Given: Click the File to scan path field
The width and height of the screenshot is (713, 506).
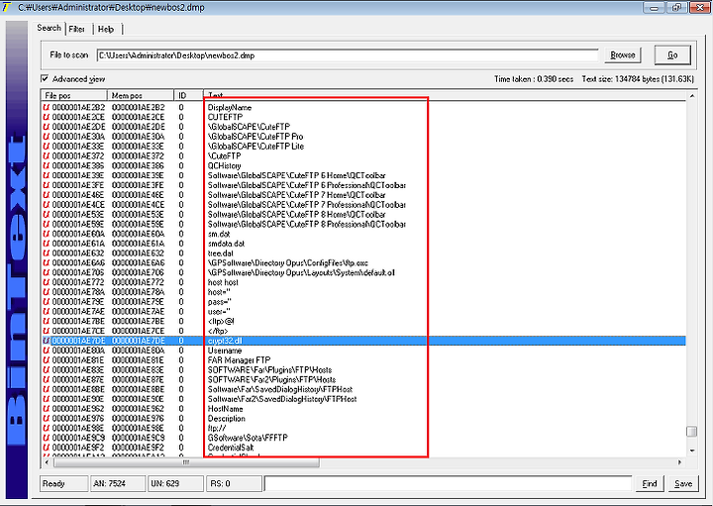Looking at the screenshot, I should coord(348,55).
